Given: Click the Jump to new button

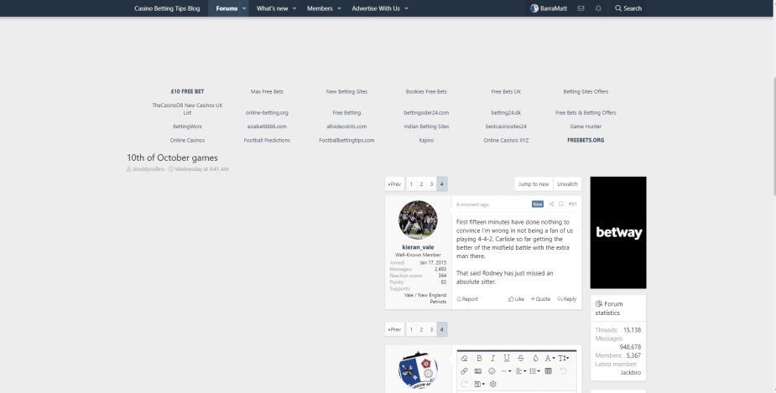Looking at the screenshot, I should (534, 184).
